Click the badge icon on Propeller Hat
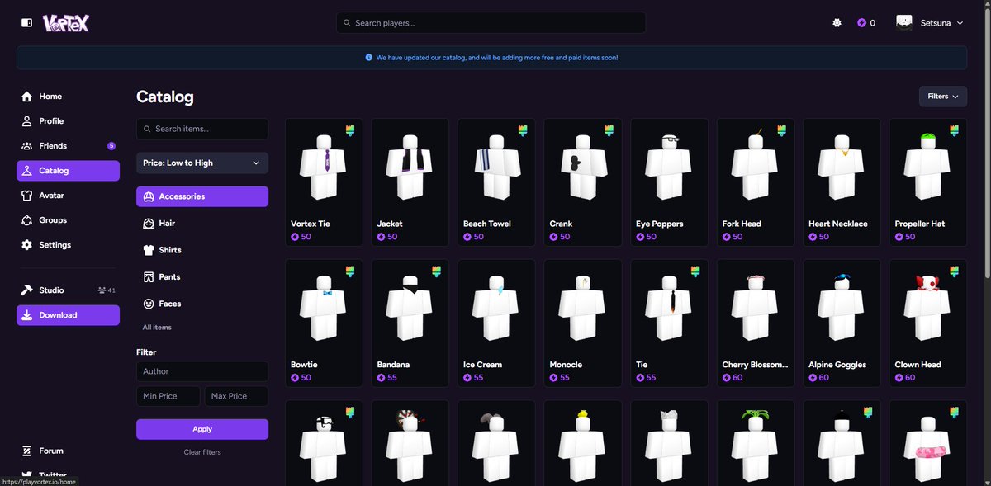Viewport: 991px width, 486px height. (x=954, y=130)
